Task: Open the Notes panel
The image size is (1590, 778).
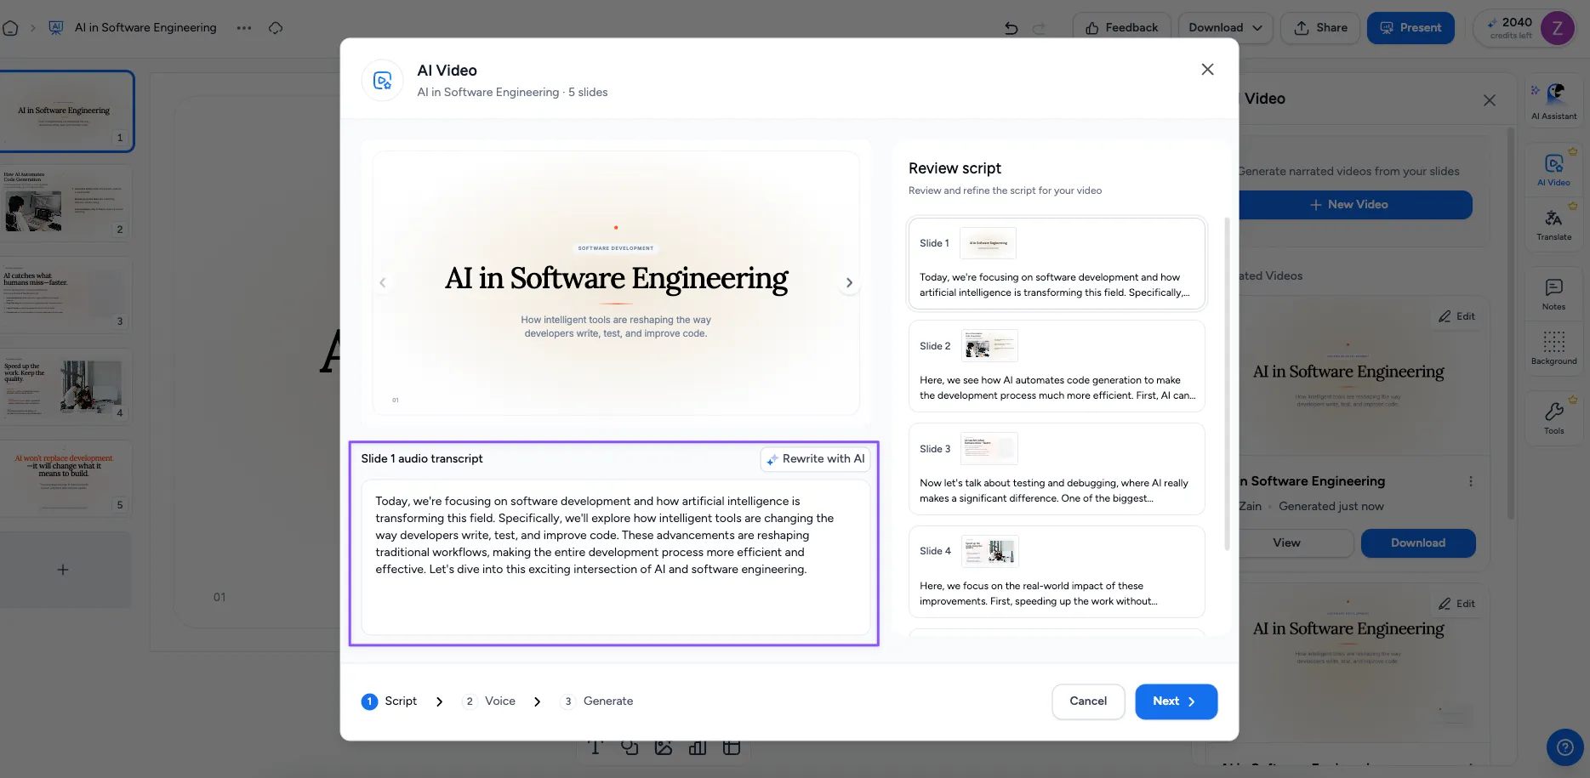Action: coord(1553,294)
